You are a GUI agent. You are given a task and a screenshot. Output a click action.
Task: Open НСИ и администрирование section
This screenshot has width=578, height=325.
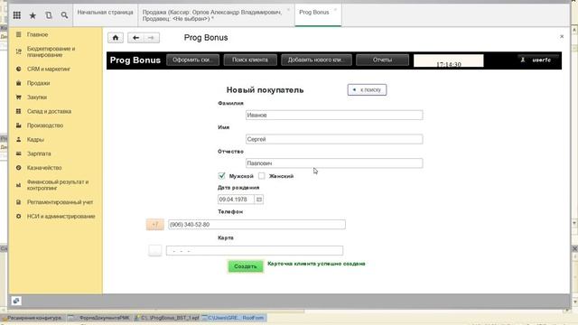pos(61,217)
